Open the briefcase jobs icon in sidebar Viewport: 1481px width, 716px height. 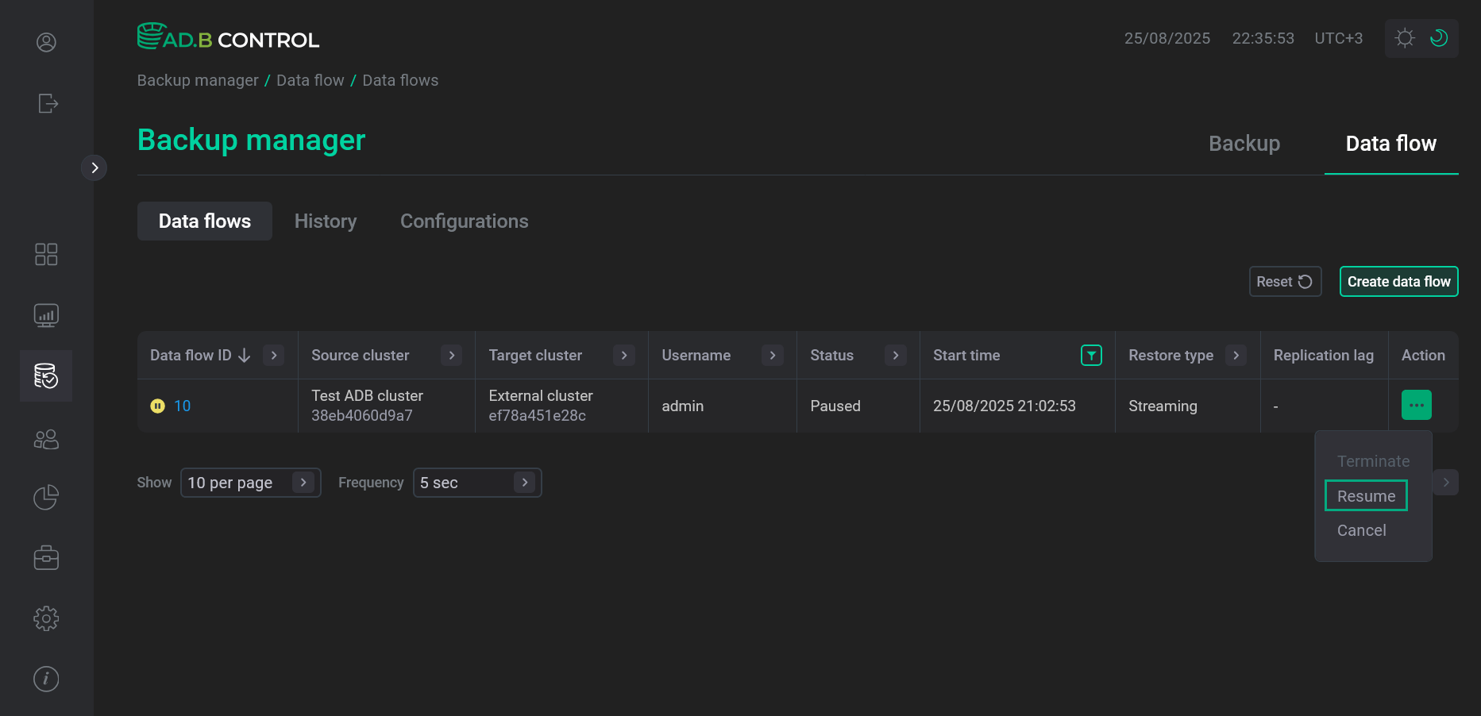pyautogui.click(x=46, y=557)
